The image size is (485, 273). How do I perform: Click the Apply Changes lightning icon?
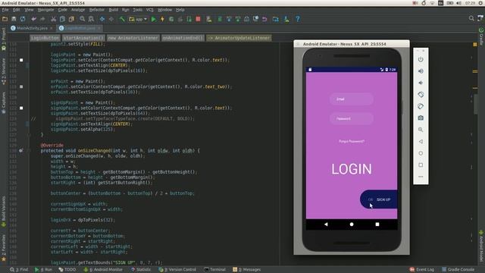162,19
